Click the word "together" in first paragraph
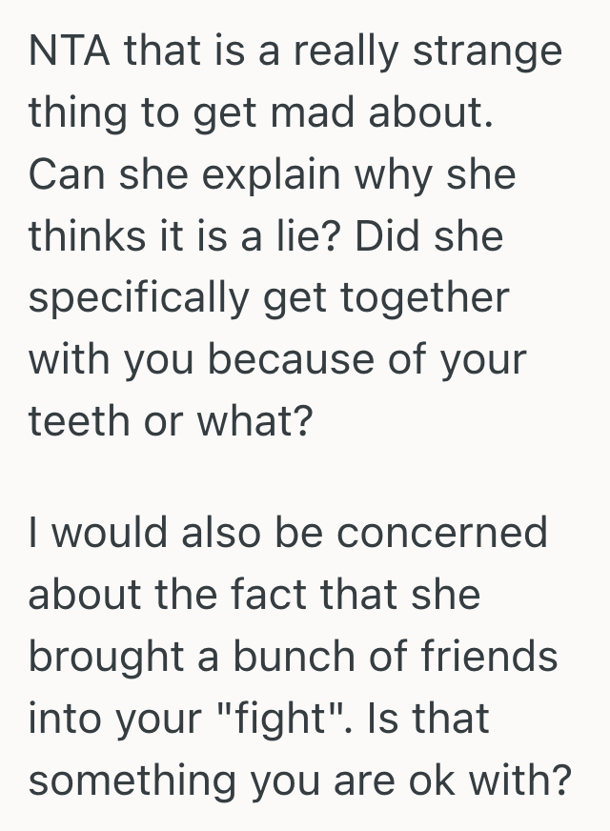This screenshot has height=831, width=610. click(x=437, y=297)
